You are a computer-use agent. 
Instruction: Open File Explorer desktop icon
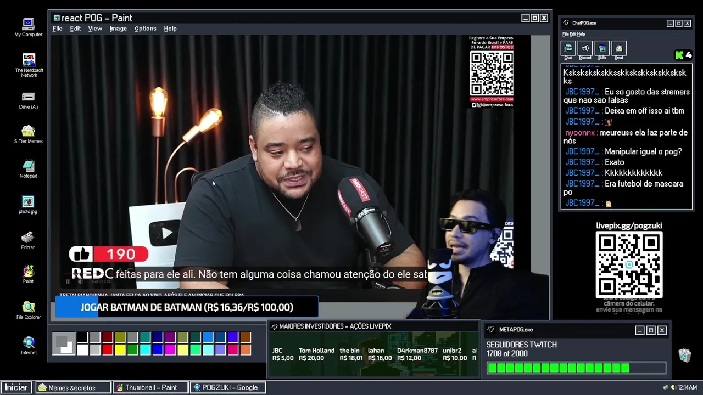[x=28, y=310]
